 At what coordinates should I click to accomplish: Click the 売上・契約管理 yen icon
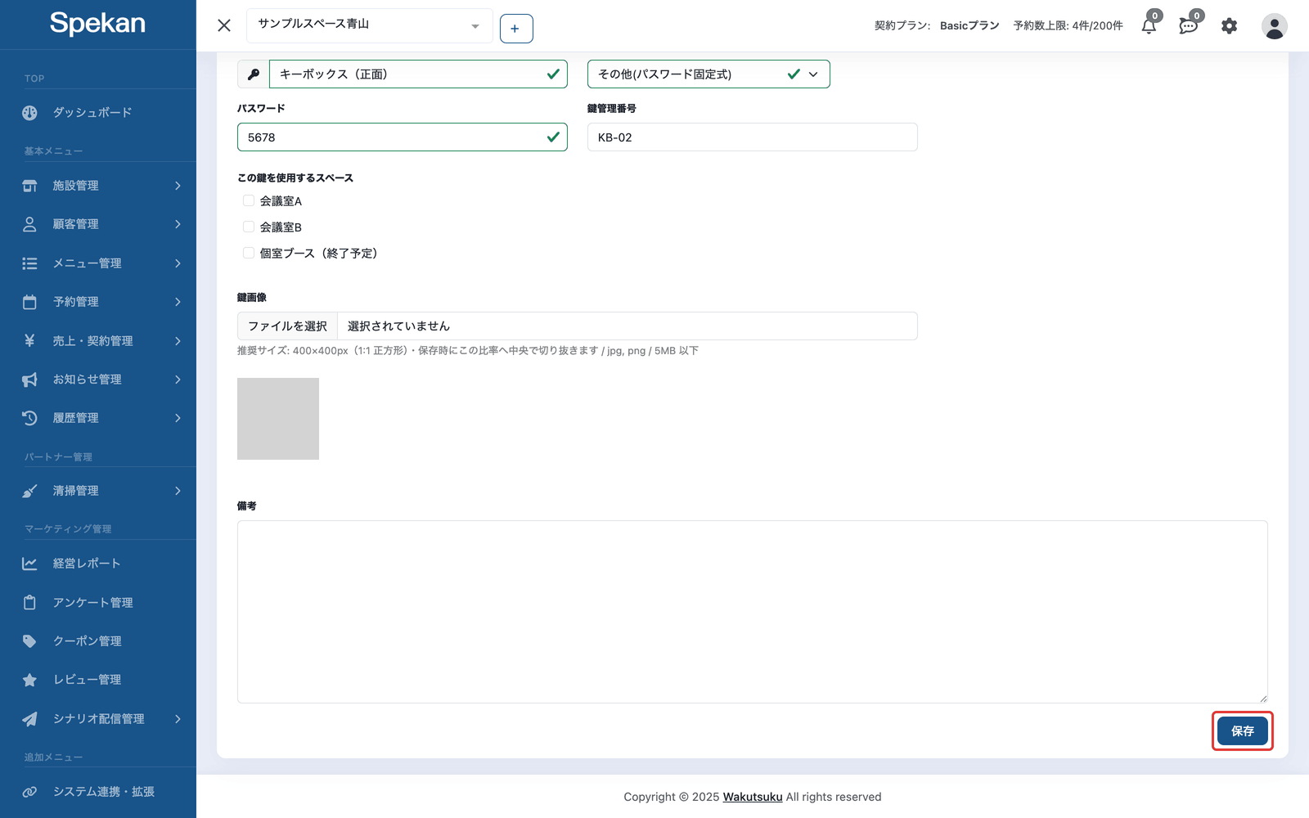tap(29, 341)
